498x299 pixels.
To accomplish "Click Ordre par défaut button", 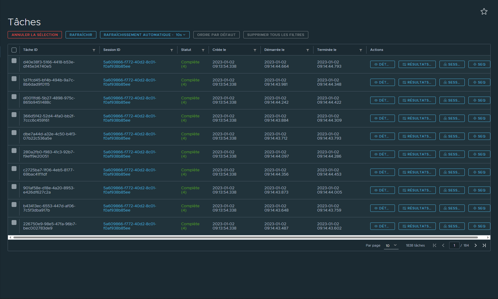I will 216,35.
